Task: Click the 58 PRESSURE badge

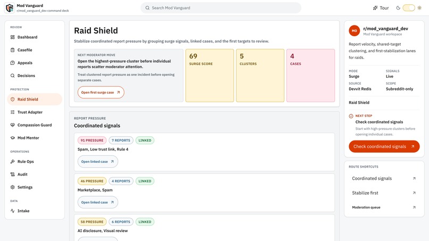Action: click(92, 222)
